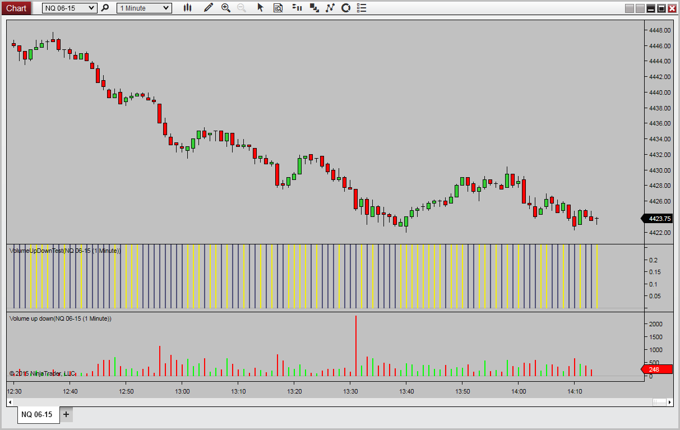Expand the 1 Minute interval dropdown
This screenshot has width=680, height=430.
pyautogui.click(x=144, y=8)
